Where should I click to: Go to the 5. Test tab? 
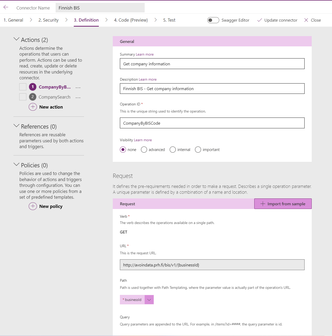click(169, 20)
